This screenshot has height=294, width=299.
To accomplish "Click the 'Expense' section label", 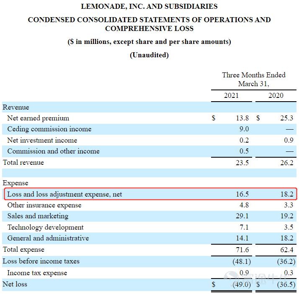I will coord(15,183).
